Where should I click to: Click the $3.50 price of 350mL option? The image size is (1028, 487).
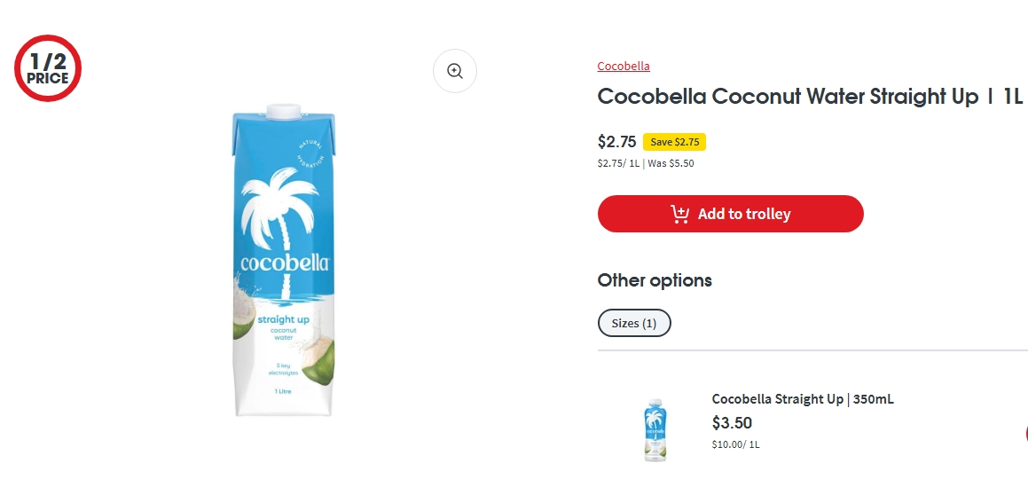(732, 423)
